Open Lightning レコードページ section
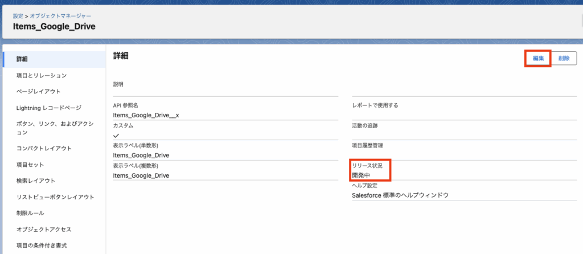583x254 pixels. pos(49,108)
